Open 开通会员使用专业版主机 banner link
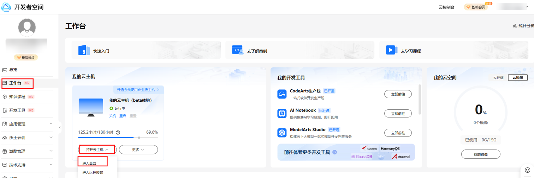This screenshot has height=178, width=534. click(138, 89)
